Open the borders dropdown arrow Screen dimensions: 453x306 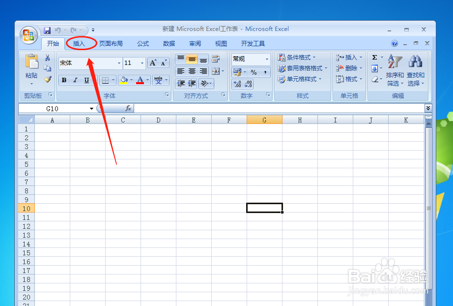click(x=113, y=80)
